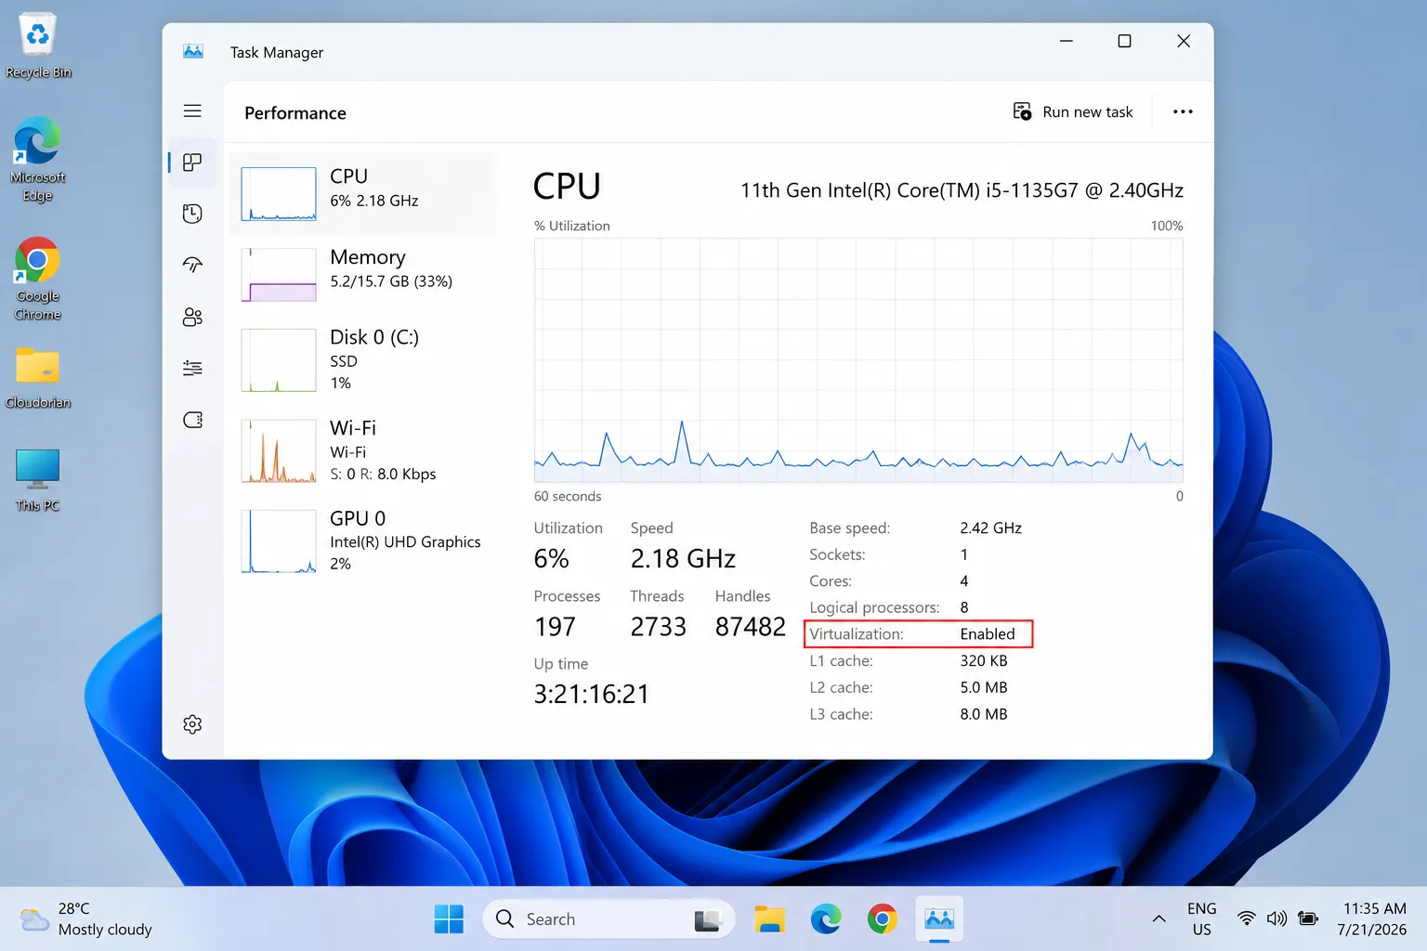This screenshot has height=951, width=1427.
Task: Open the Services sidebar icon
Action: pyautogui.click(x=192, y=420)
